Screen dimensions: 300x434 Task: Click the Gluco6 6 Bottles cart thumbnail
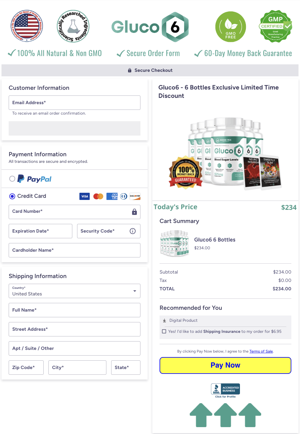pos(175,243)
